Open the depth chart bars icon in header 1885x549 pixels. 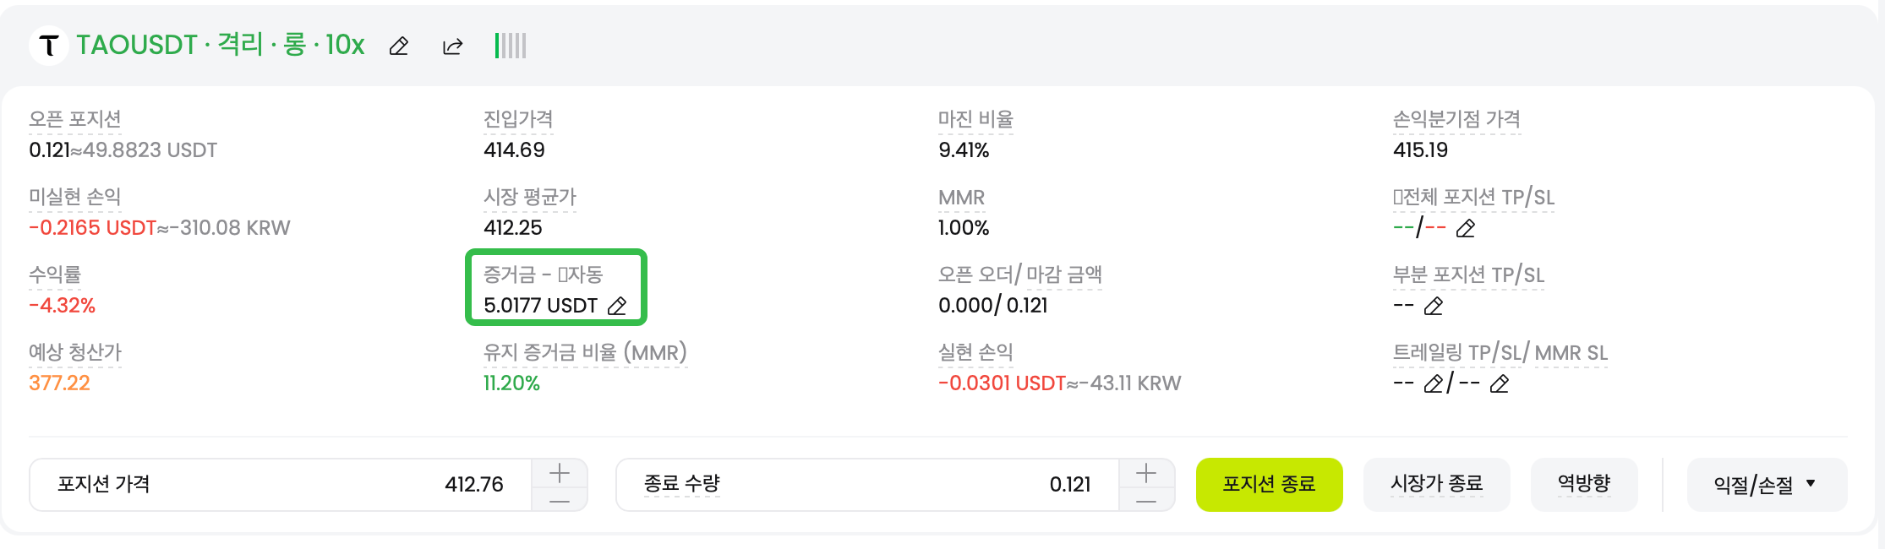[510, 46]
